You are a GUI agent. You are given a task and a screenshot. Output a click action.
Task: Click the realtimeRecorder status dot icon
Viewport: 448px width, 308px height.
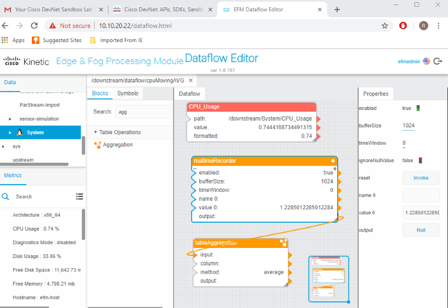point(333,161)
